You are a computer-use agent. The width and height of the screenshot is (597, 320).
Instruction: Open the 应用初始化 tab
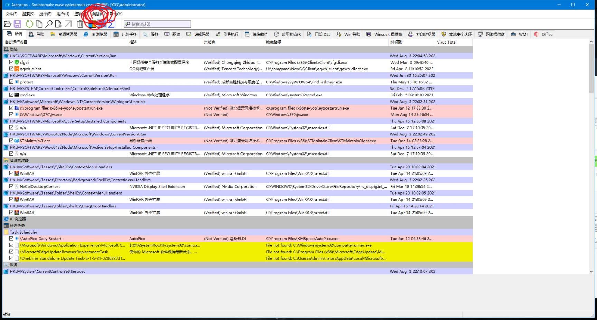click(287, 34)
